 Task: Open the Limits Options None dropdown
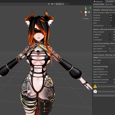104,57
